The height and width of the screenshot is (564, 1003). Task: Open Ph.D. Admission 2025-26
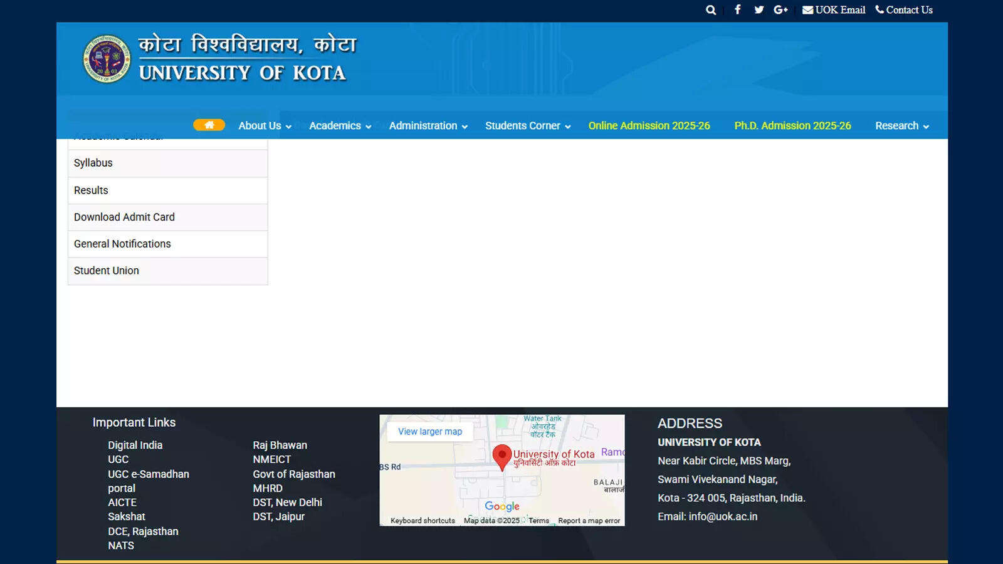coord(792,125)
